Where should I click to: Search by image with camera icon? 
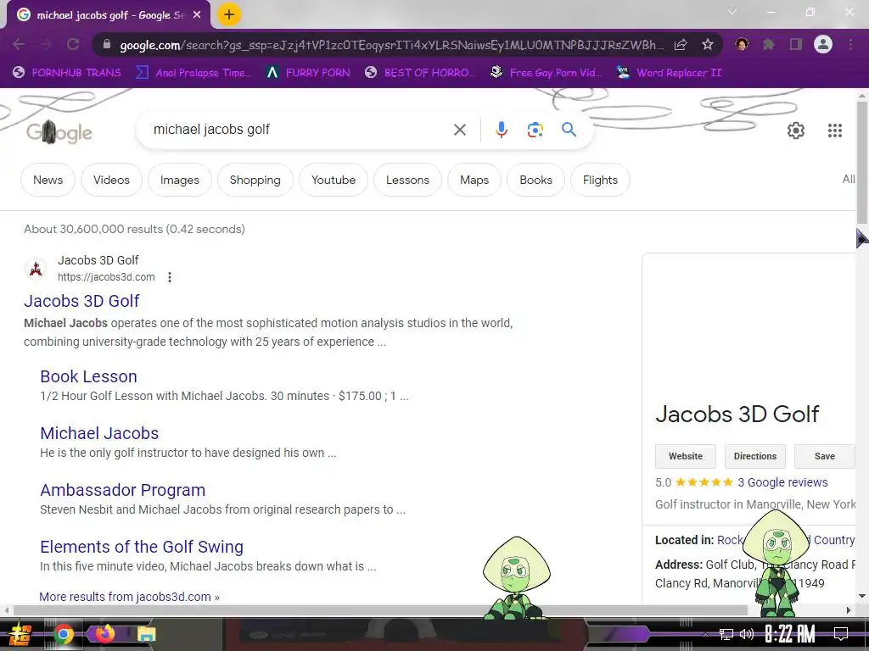click(535, 130)
